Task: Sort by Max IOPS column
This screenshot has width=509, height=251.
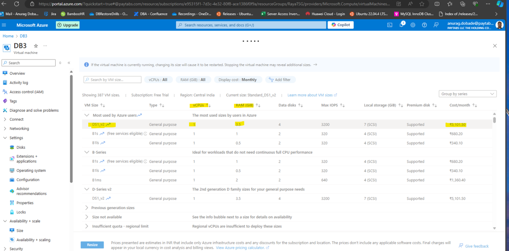Action: tap(342, 105)
